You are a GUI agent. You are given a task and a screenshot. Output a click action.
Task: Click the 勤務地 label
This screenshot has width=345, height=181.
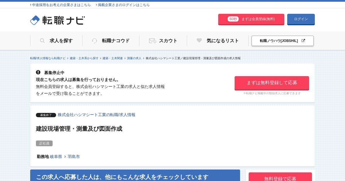(x=43, y=157)
